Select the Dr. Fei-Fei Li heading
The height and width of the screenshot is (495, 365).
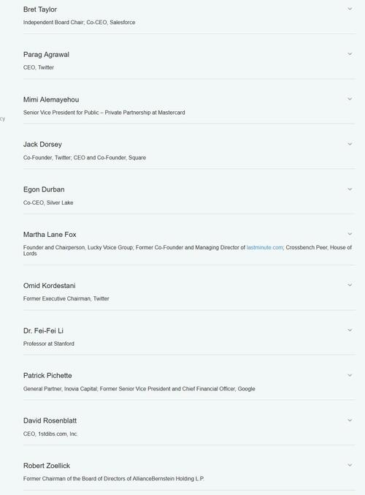pos(43,330)
